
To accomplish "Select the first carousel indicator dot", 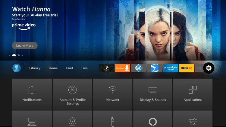I will [x=10, y=55].
